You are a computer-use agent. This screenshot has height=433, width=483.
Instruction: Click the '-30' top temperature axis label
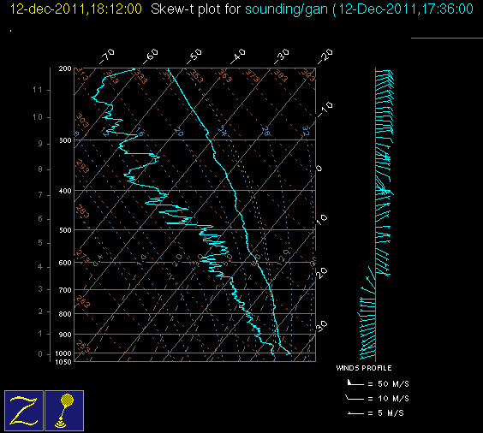tap(282, 56)
